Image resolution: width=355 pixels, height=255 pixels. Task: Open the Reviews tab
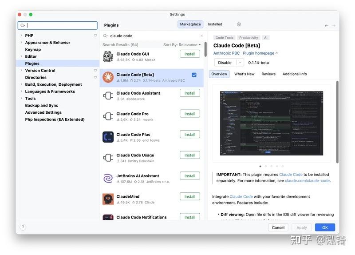click(x=268, y=74)
